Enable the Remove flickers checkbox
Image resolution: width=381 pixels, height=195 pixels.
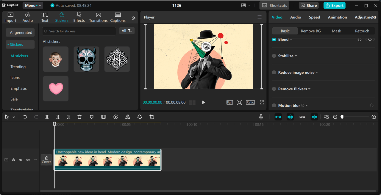pos(274,89)
